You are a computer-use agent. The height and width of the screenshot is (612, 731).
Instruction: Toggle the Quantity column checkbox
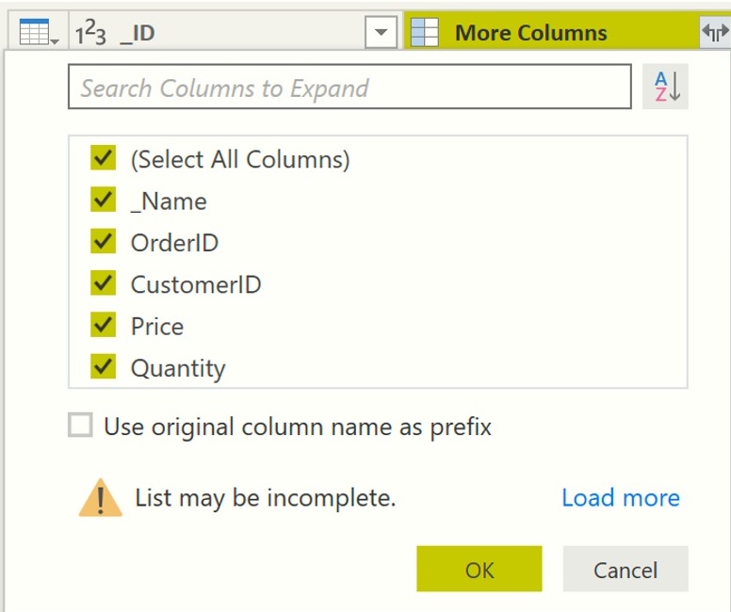coord(103,367)
